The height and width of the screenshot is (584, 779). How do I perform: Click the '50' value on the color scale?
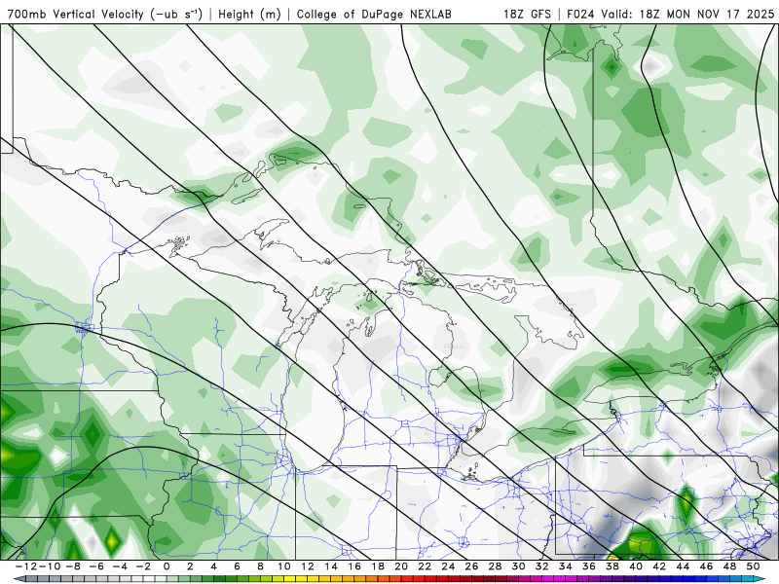pyautogui.click(x=753, y=566)
